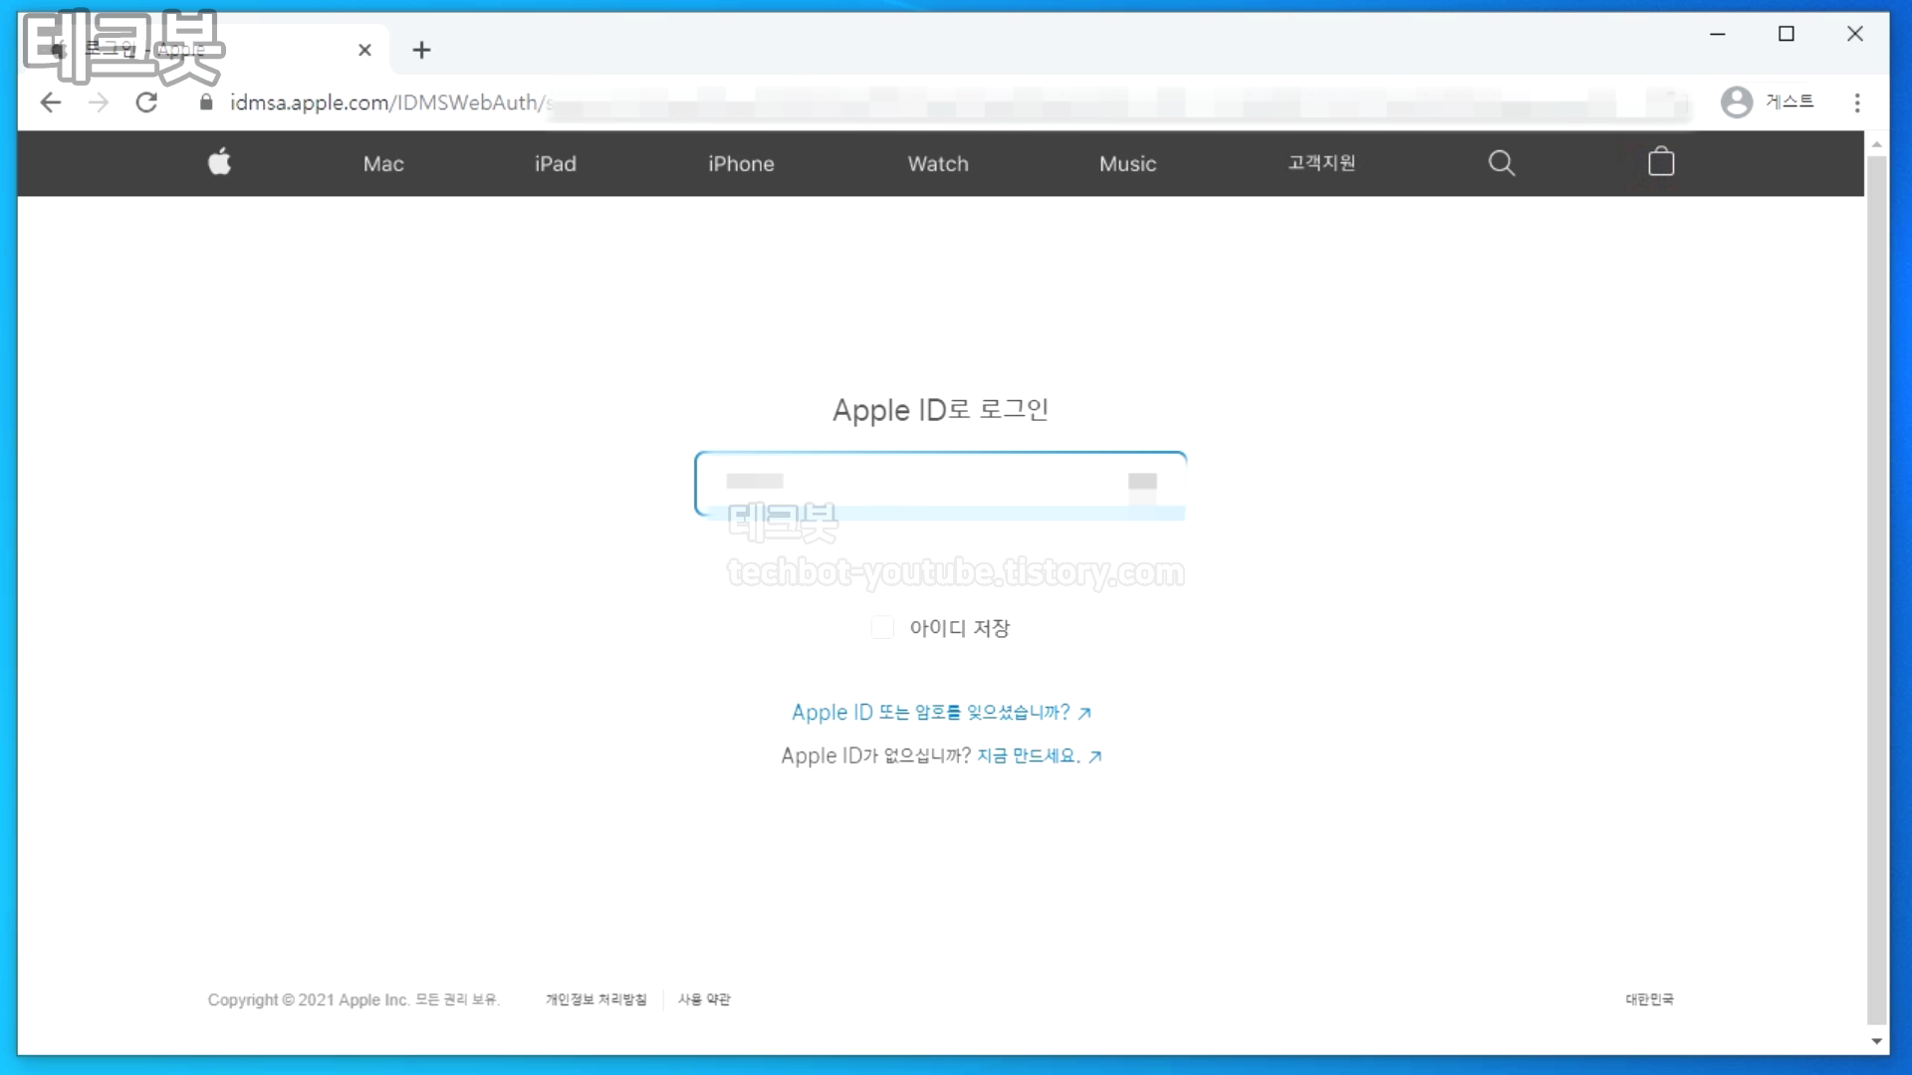Select the Apple login browser tab
1912x1075 pixels.
[204, 49]
